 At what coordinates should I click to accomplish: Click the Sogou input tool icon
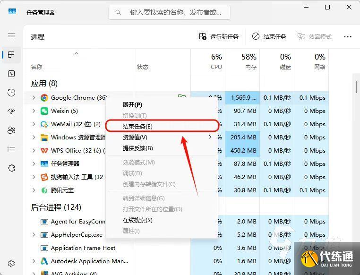(44, 177)
